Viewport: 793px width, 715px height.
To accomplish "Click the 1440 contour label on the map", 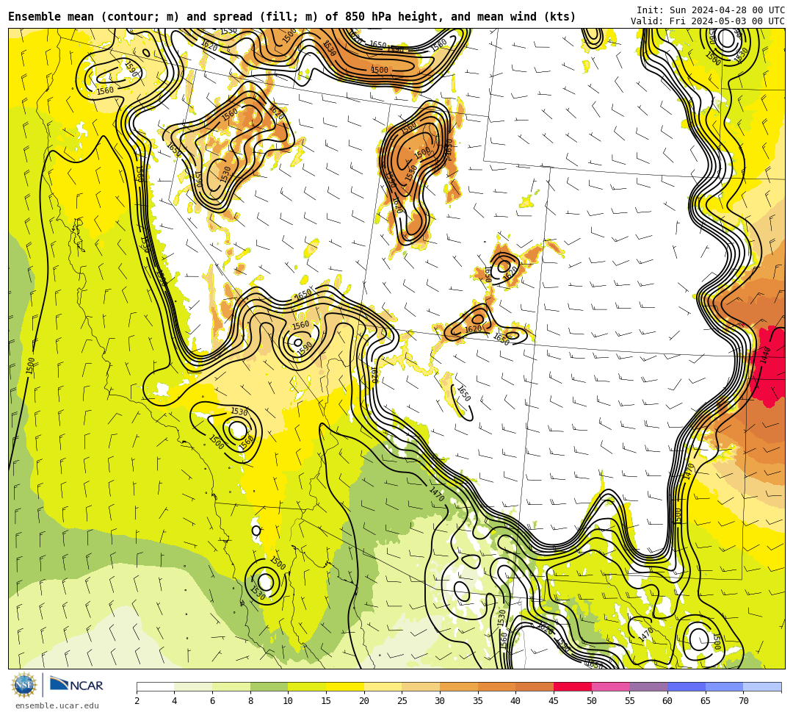I will [x=765, y=356].
